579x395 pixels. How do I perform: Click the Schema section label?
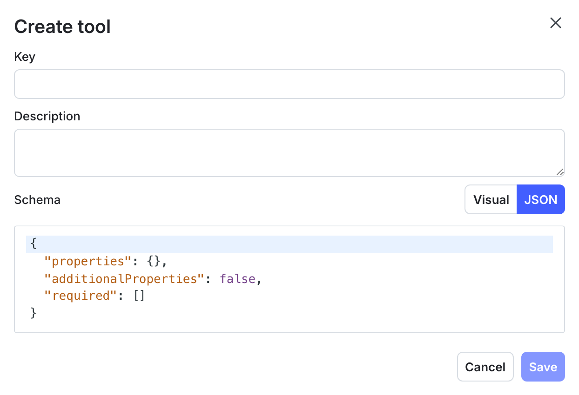[x=37, y=199]
